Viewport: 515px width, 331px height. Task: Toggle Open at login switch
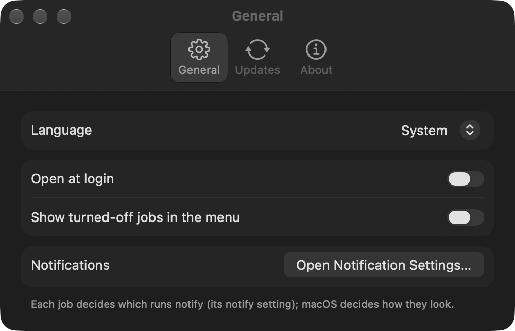(x=466, y=179)
